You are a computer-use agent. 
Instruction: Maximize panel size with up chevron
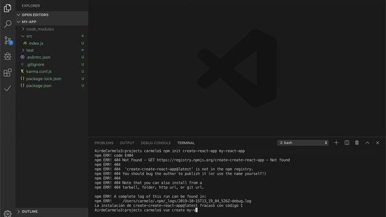coord(367,143)
